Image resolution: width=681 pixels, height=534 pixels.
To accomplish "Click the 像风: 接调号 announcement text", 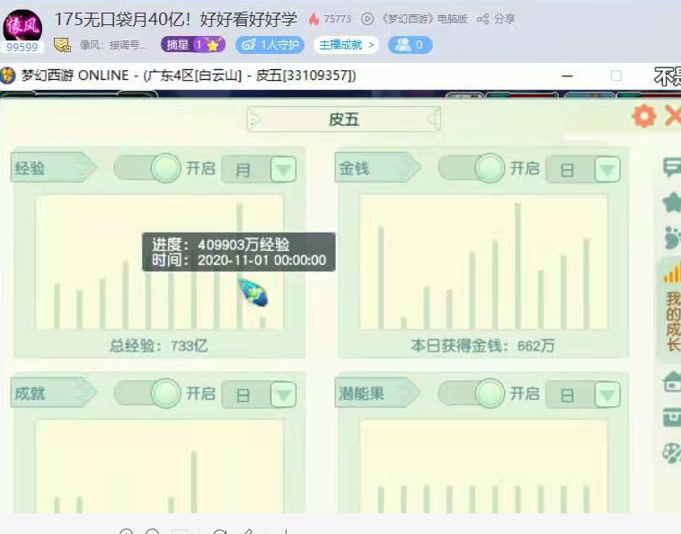I will click(113, 45).
